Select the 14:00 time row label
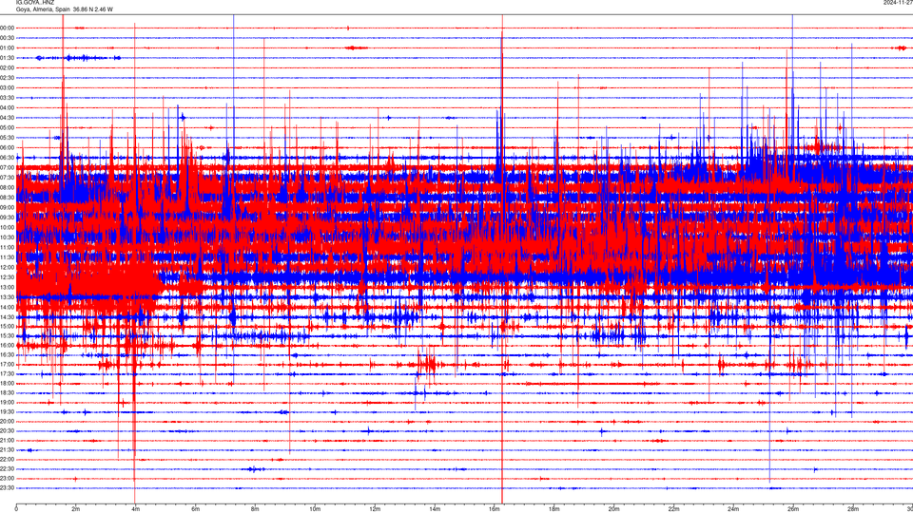 point(7,307)
